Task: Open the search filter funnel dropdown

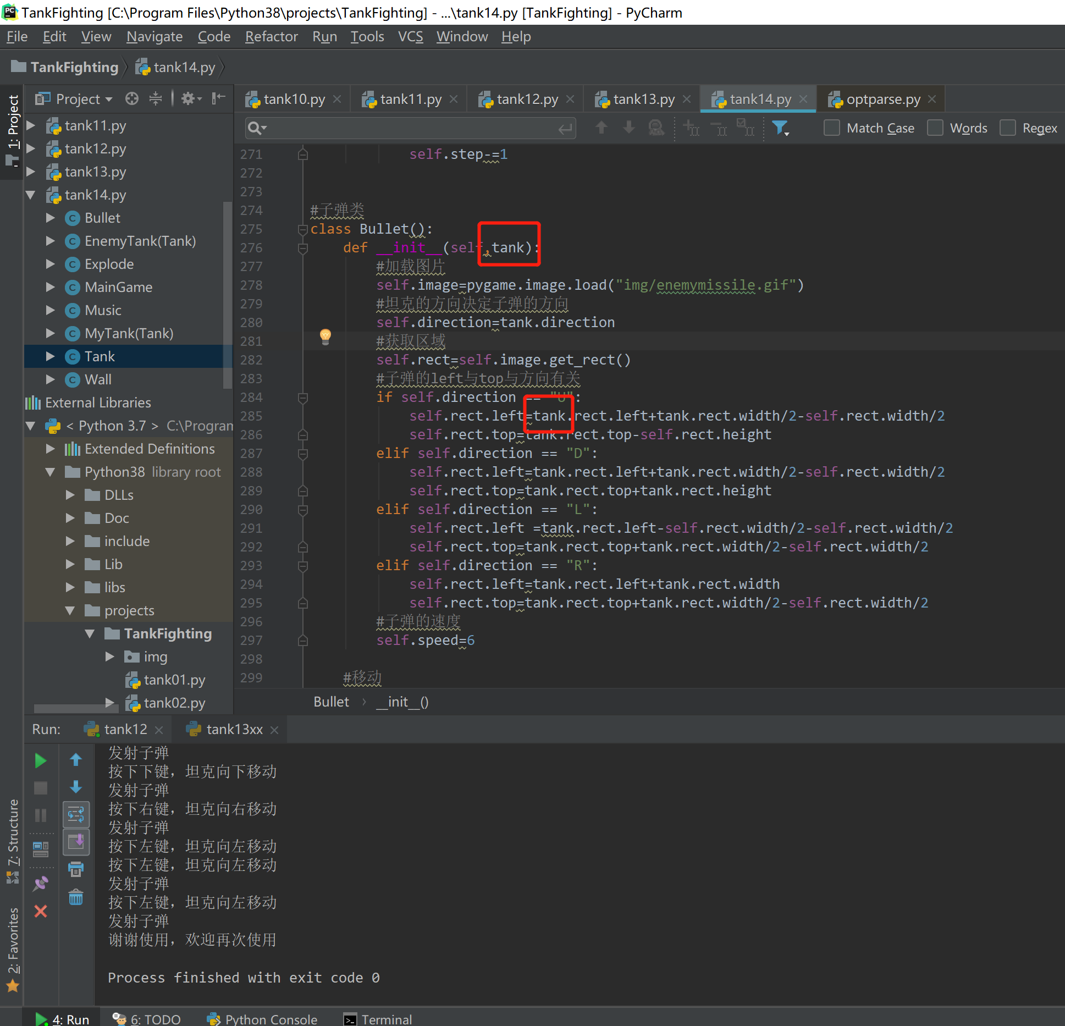Action: tap(781, 128)
